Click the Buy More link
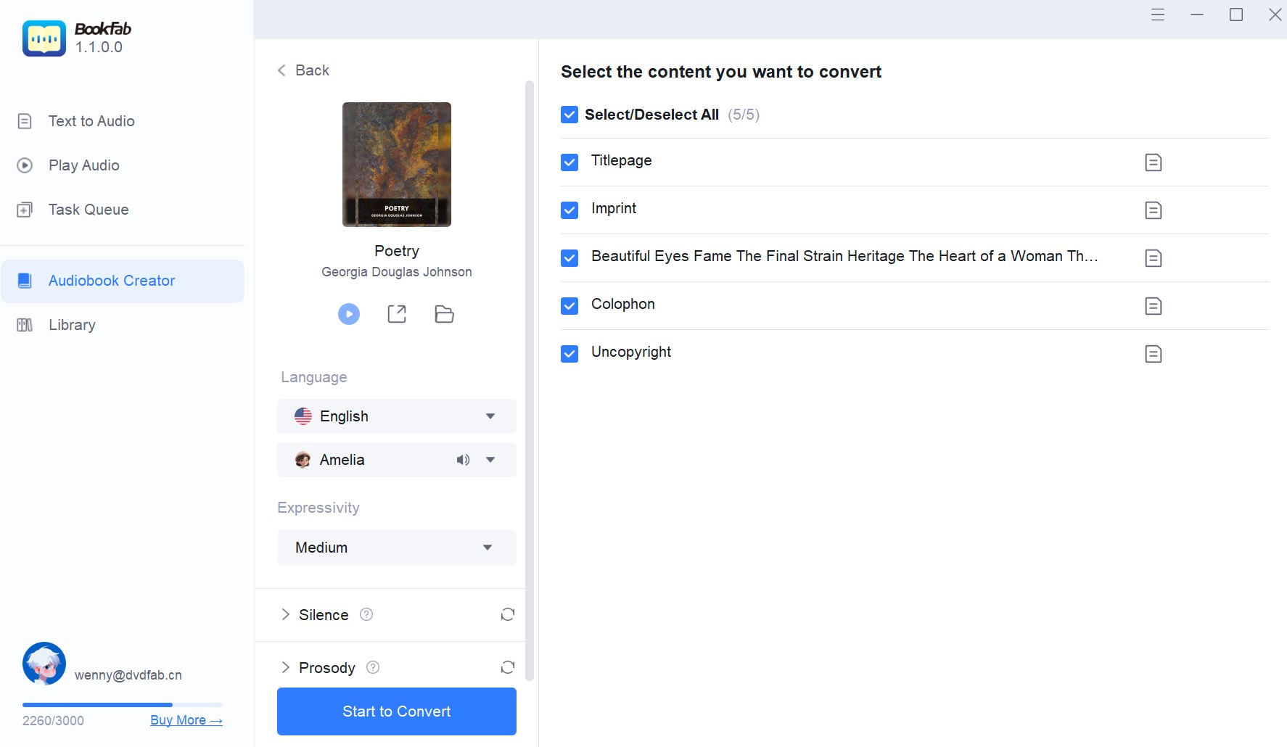The image size is (1287, 747). coord(186,720)
